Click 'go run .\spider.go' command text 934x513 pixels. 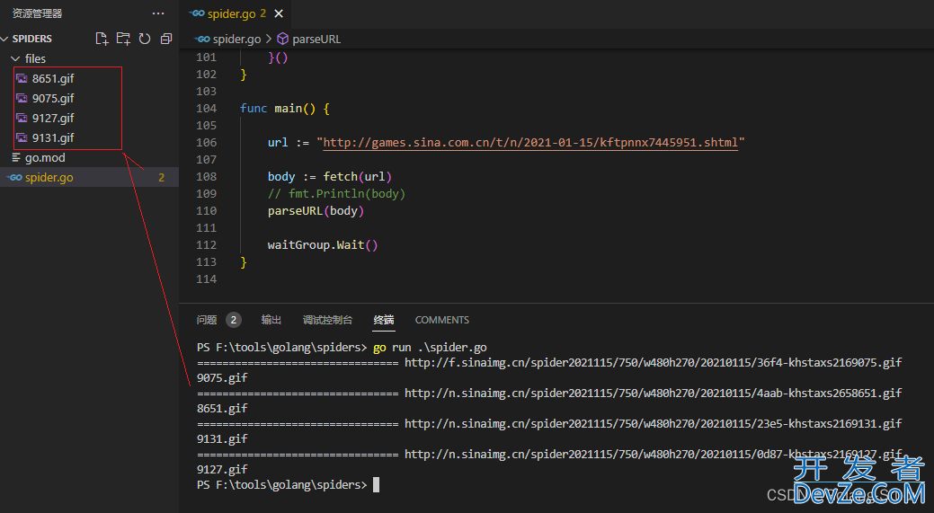coord(430,347)
